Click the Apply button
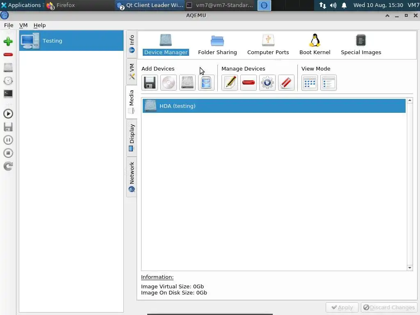The image size is (420, 315). 342,308
